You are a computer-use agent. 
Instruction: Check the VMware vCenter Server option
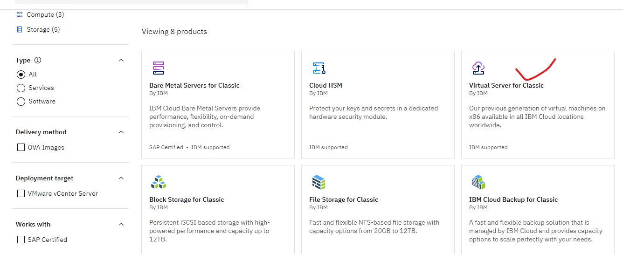(21, 193)
